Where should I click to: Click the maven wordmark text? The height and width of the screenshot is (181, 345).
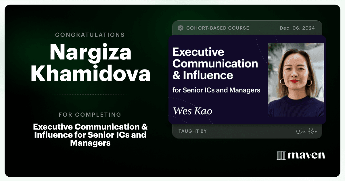pos(306,155)
